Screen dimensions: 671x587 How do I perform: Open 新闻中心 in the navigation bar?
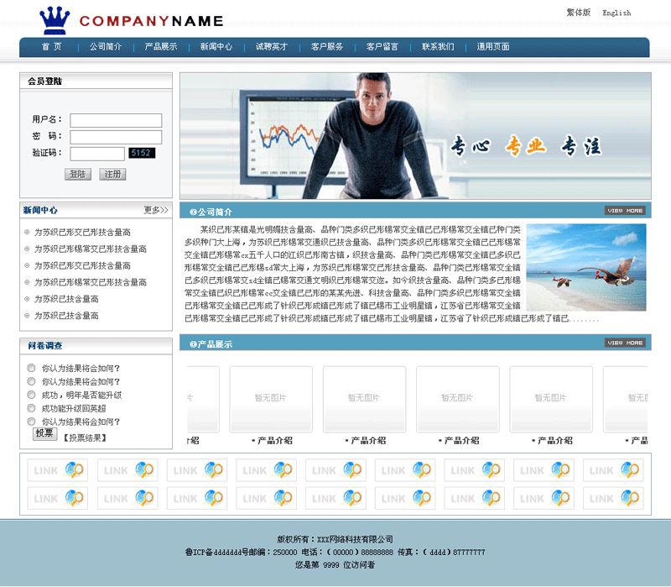pyautogui.click(x=216, y=47)
